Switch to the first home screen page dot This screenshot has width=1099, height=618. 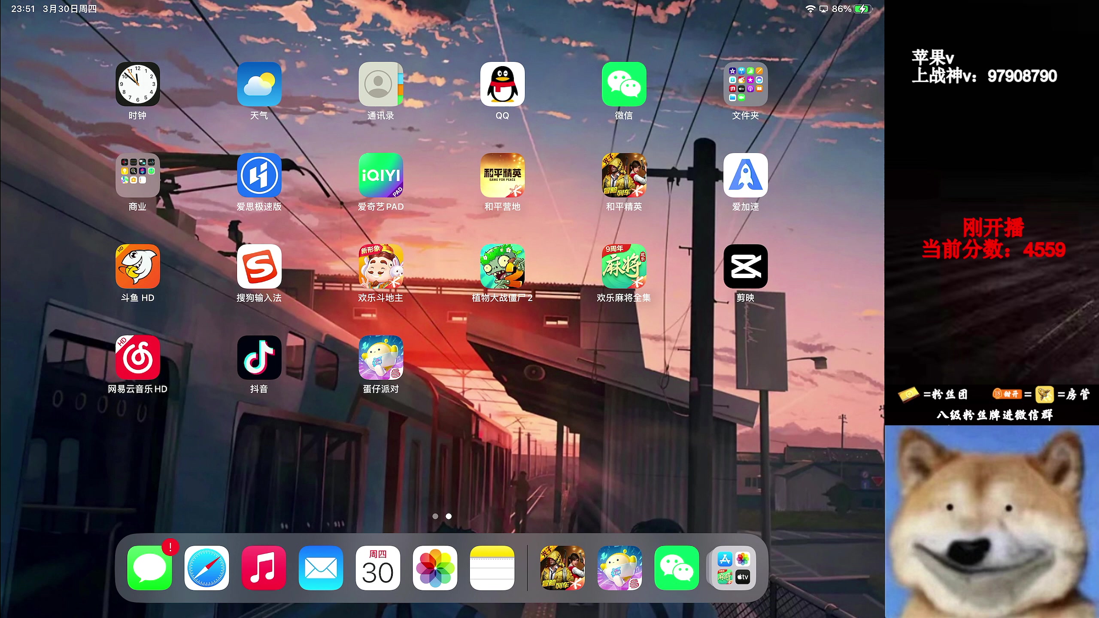point(435,516)
